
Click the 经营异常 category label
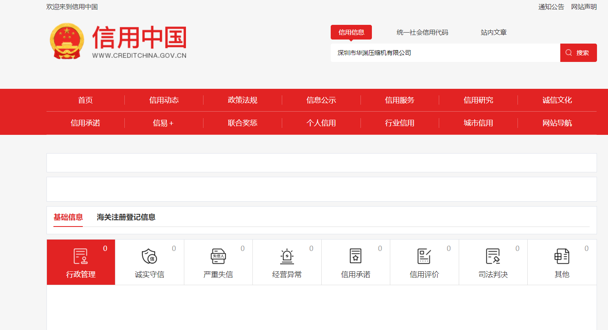(x=287, y=275)
